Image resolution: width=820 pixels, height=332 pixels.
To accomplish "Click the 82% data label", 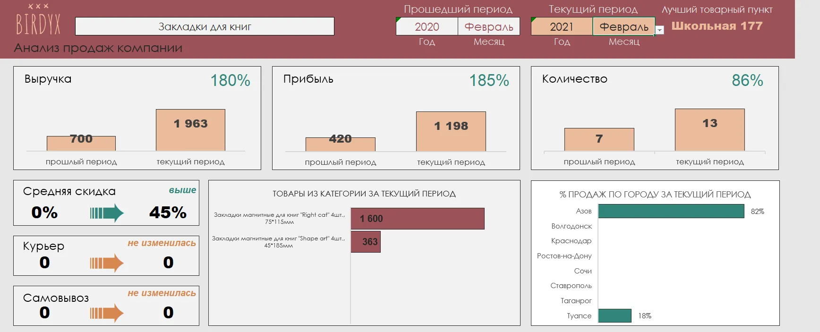I will [x=758, y=212].
